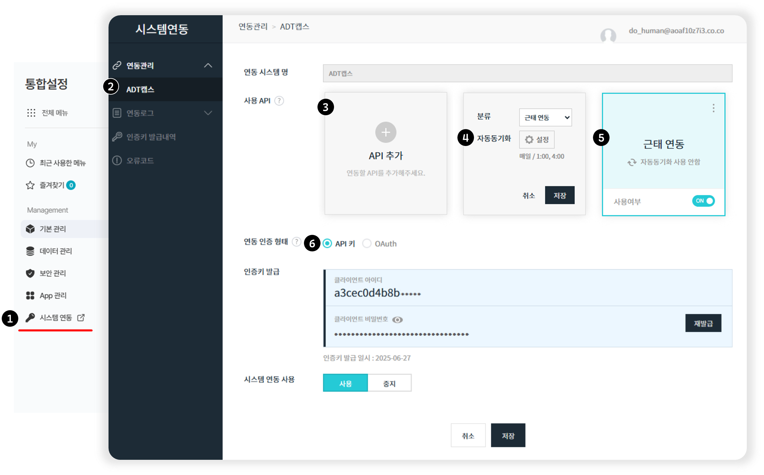Click the 재발급 button

[703, 323]
